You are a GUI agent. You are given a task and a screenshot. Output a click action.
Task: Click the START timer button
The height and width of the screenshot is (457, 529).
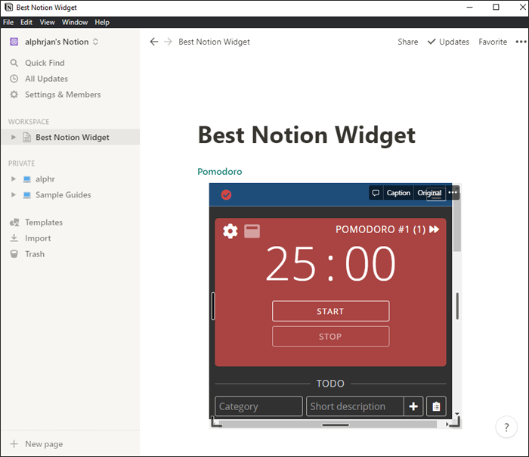[x=331, y=311]
